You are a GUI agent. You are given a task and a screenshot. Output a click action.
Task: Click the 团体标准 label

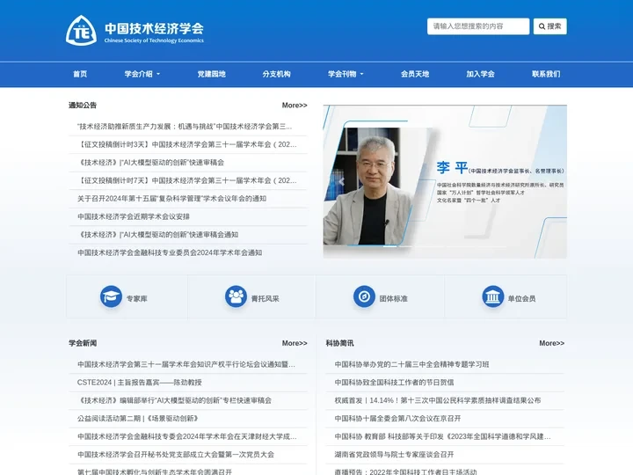click(394, 298)
